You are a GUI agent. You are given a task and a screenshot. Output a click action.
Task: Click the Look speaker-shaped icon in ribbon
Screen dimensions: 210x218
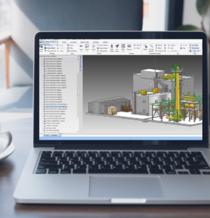81,46
